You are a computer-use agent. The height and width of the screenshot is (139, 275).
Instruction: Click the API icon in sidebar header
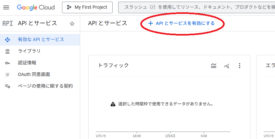(x=7, y=23)
